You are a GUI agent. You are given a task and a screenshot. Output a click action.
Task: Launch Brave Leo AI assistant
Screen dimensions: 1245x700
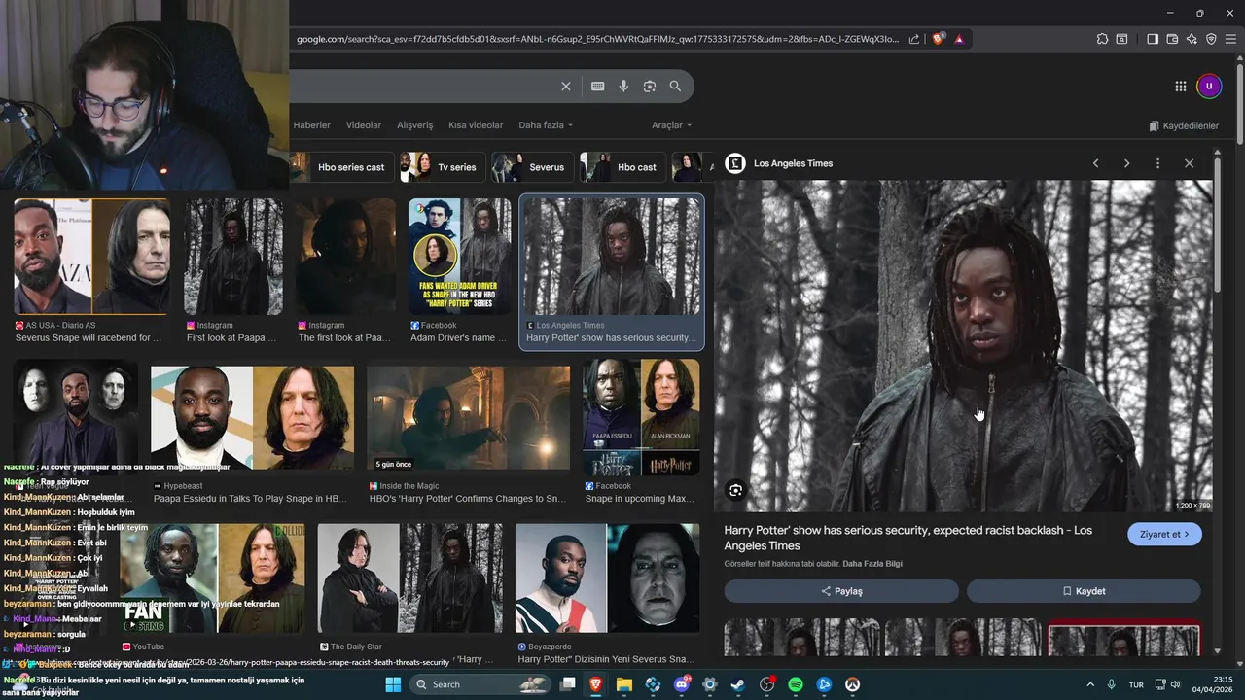(1192, 39)
